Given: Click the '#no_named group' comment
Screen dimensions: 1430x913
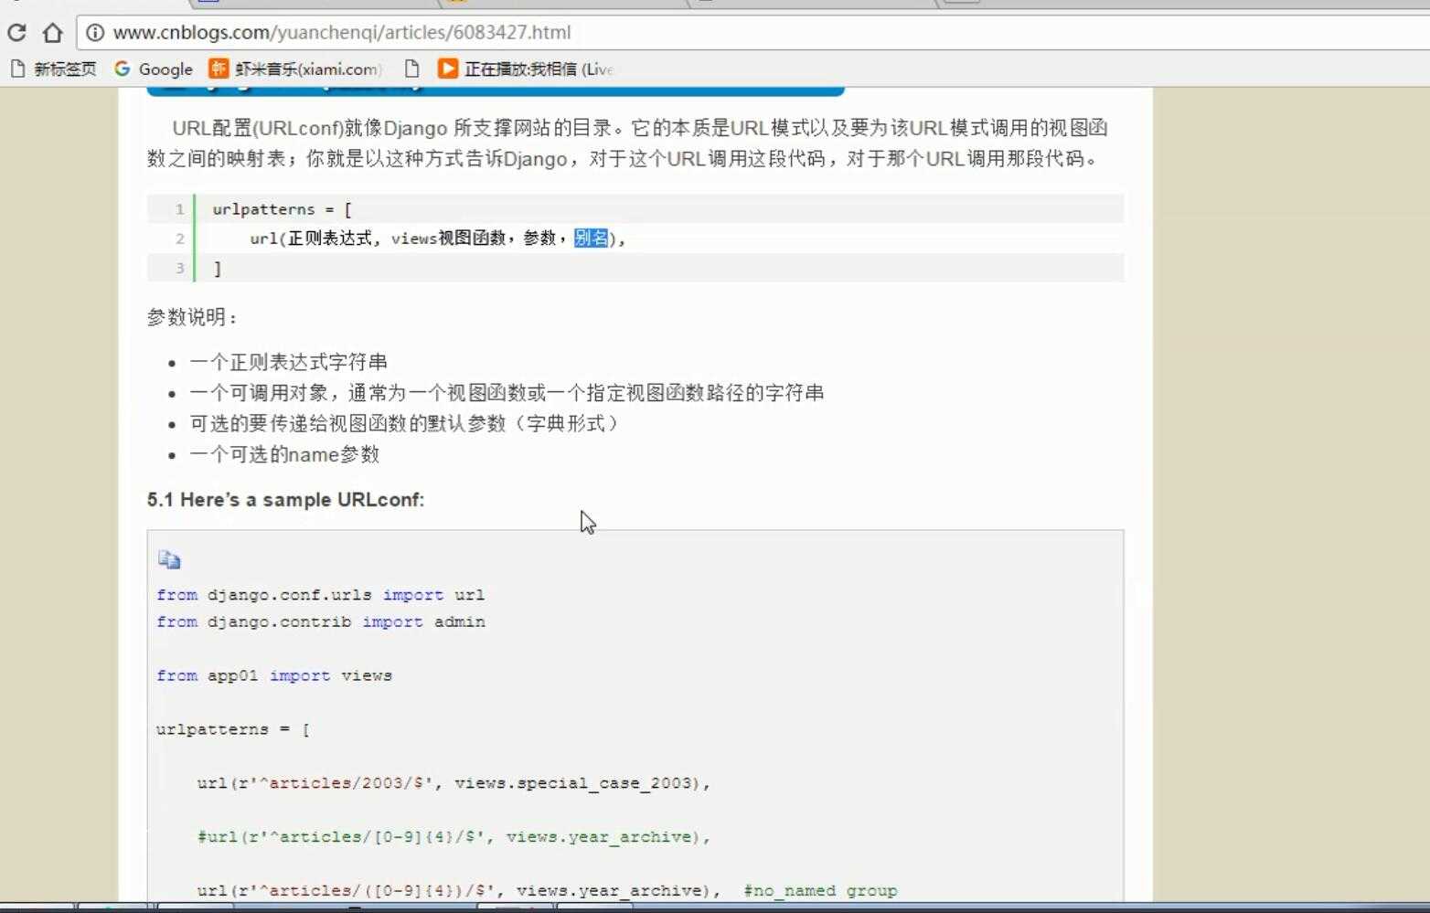Looking at the screenshot, I should pos(820,890).
